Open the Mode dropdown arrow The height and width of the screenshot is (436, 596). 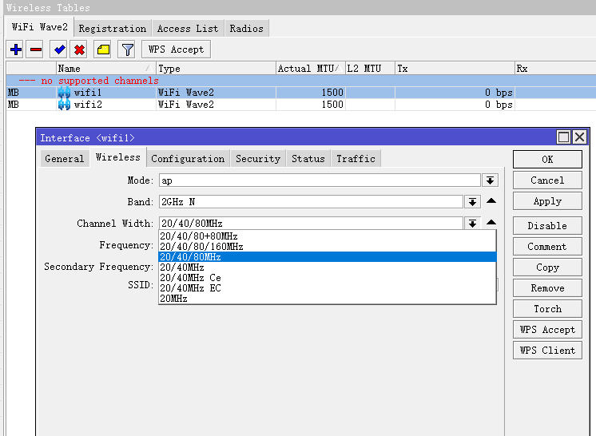490,180
